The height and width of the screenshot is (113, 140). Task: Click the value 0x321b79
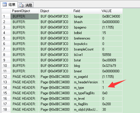[111, 66]
